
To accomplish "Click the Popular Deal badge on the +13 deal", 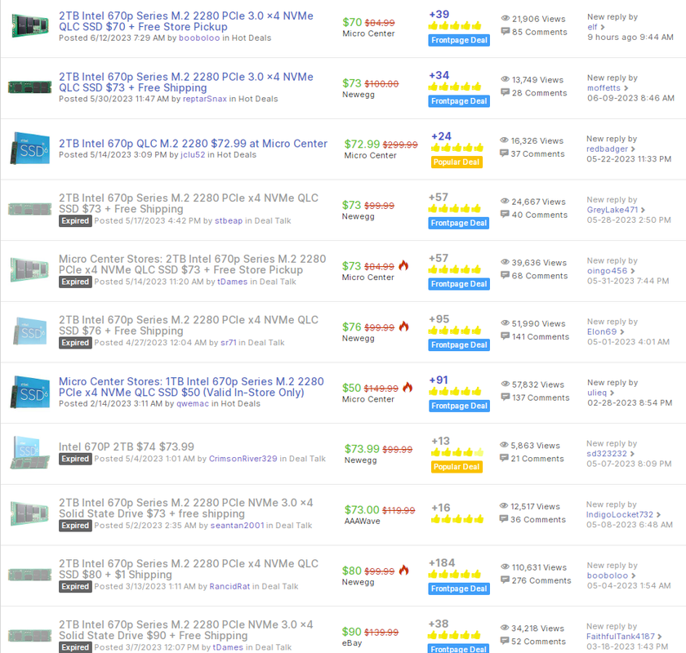I will [x=457, y=467].
